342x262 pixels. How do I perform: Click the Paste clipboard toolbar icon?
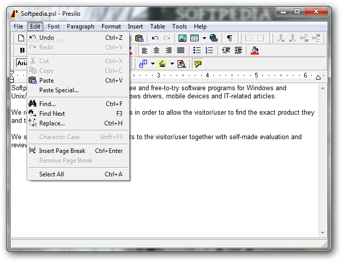point(139,38)
